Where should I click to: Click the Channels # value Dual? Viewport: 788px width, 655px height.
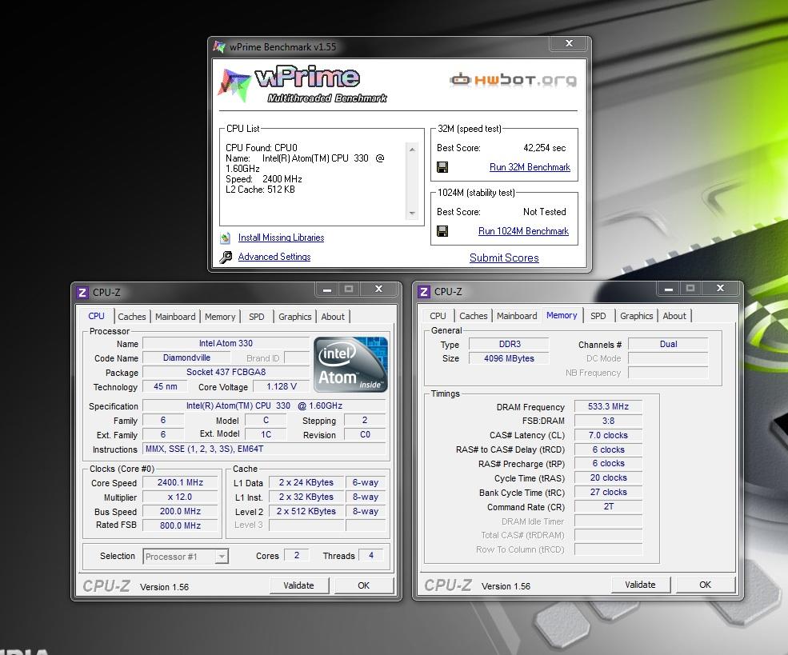(668, 344)
